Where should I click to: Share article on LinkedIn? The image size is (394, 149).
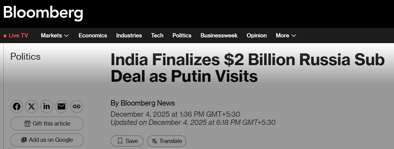pyautogui.click(x=47, y=106)
